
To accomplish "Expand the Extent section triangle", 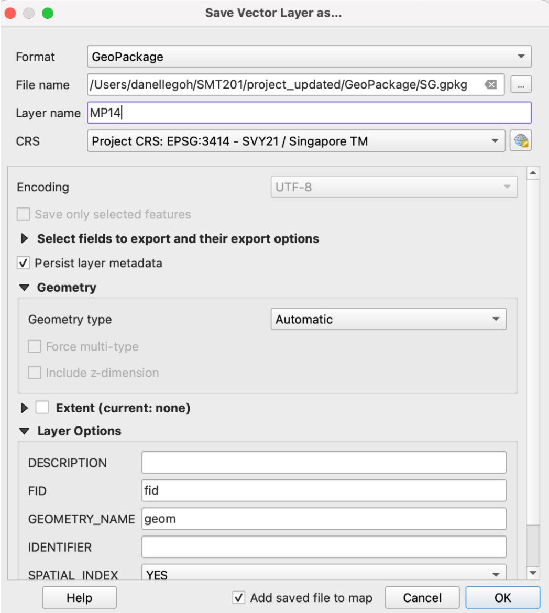I will click(x=24, y=408).
